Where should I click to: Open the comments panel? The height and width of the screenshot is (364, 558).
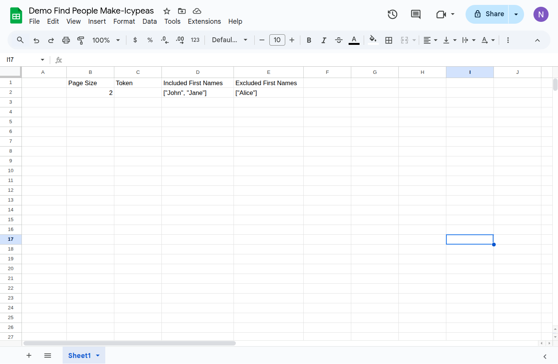416,14
